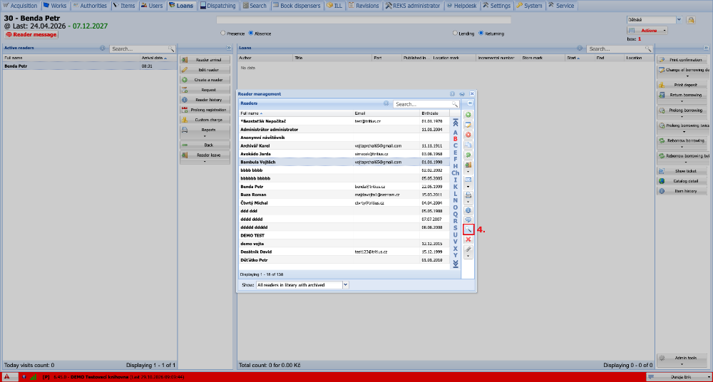
Task: Jump to first page with top double-arrow
Action: pyautogui.click(x=455, y=123)
